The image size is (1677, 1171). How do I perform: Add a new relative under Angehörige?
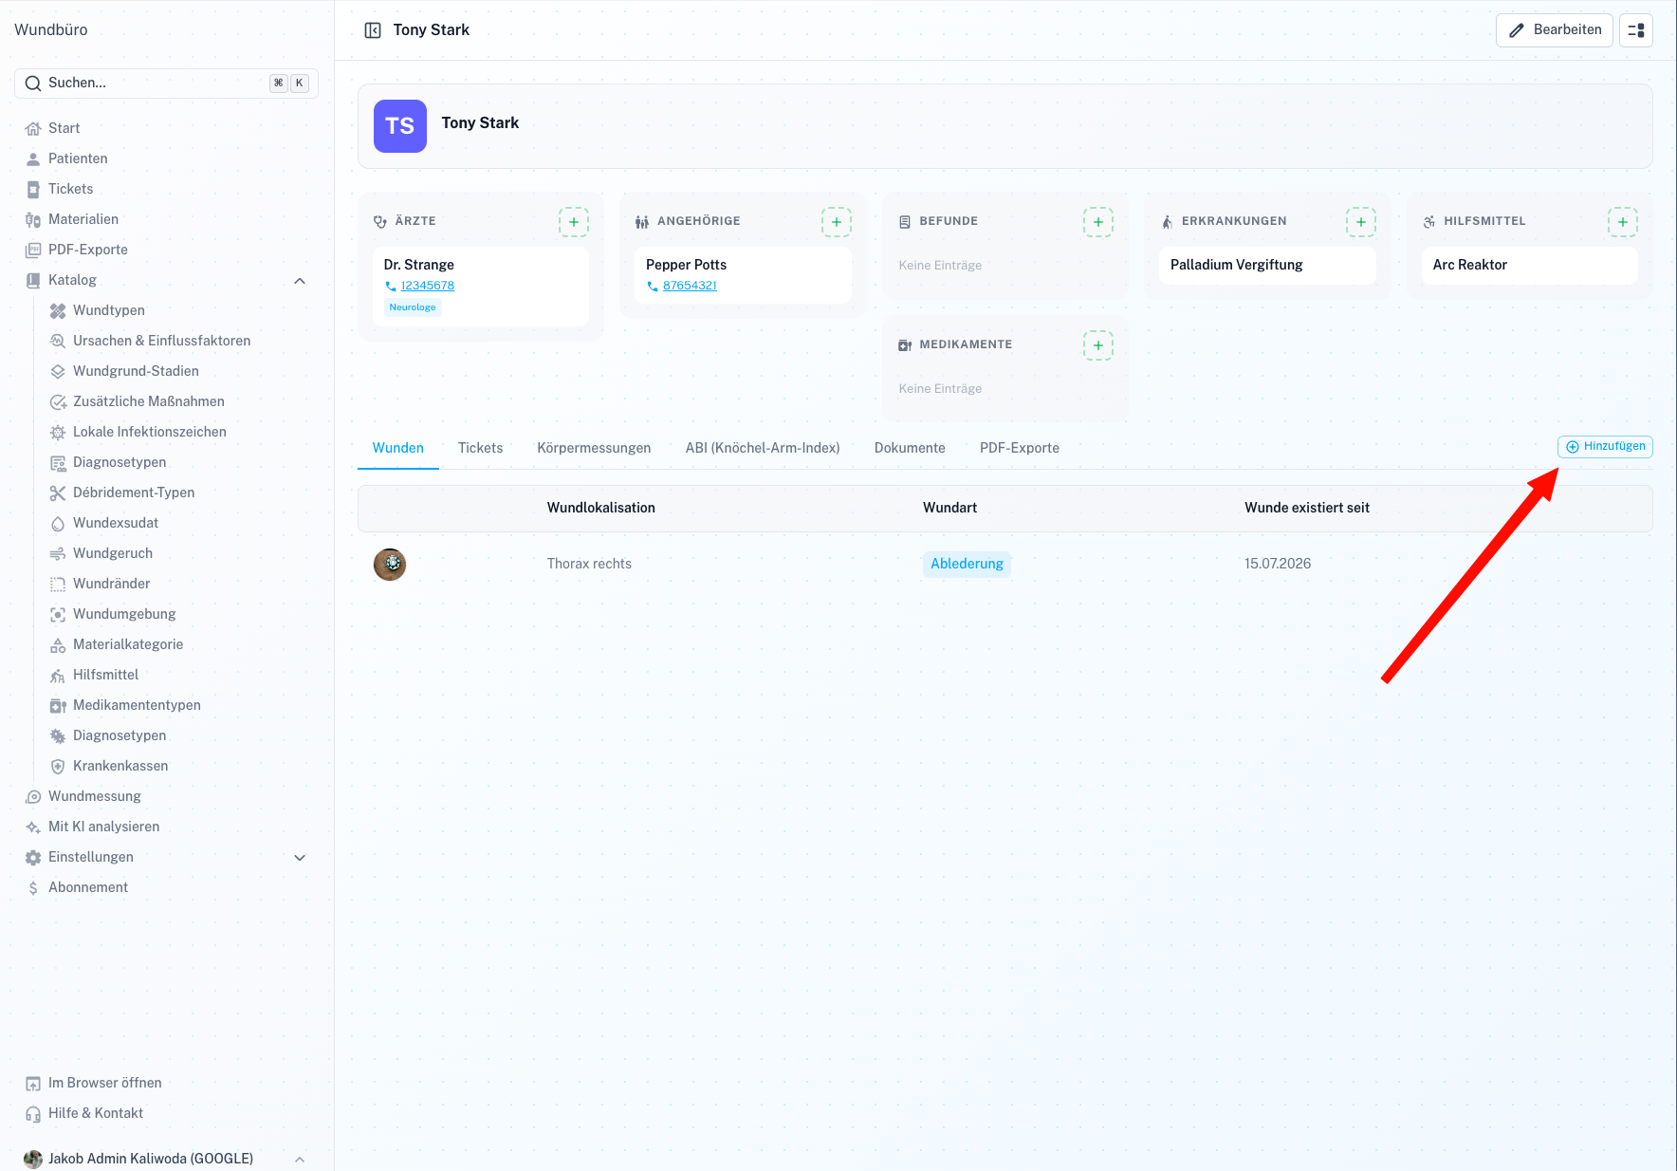click(x=837, y=222)
